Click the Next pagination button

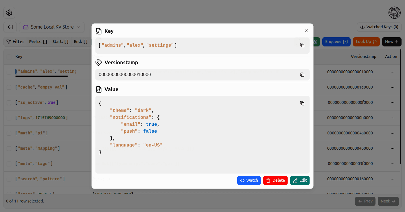coord(388,201)
